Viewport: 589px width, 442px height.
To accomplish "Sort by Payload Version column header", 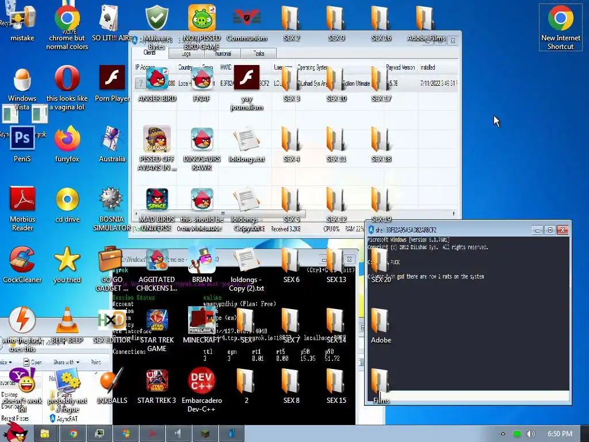I will click(x=400, y=67).
